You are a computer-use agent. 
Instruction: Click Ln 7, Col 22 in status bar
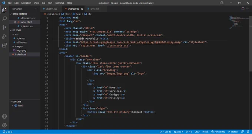click(x=165, y=132)
